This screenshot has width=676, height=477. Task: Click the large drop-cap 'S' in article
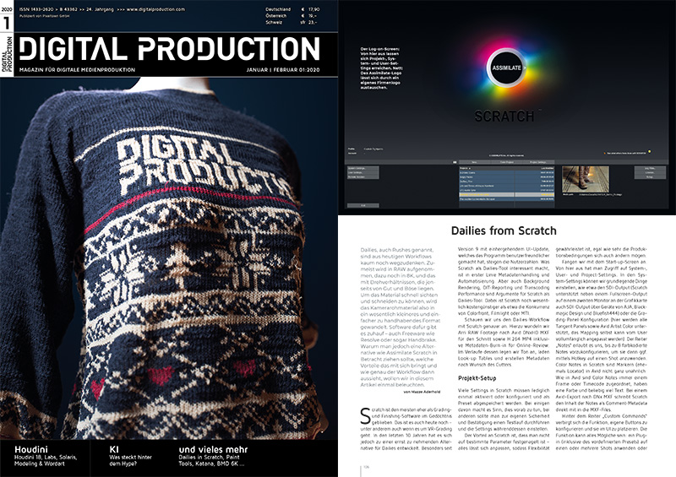365,416
